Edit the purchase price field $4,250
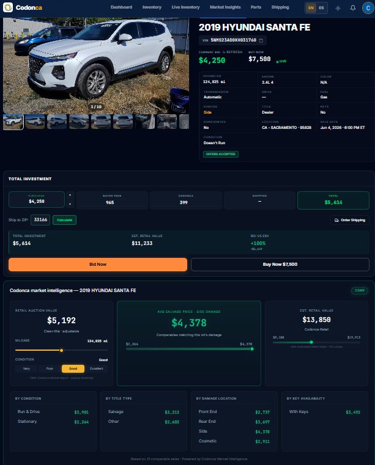The height and width of the screenshot is (465, 375). (x=37, y=199)
